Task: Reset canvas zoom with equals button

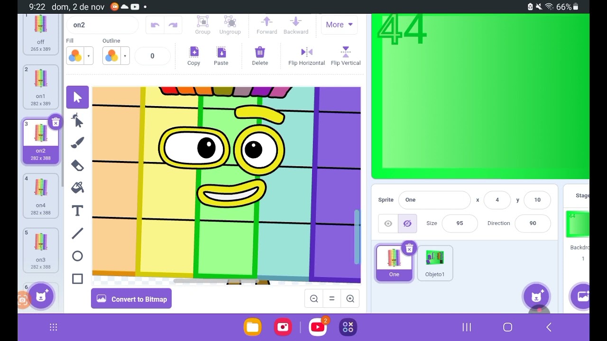Action: [x=332, y=299]
